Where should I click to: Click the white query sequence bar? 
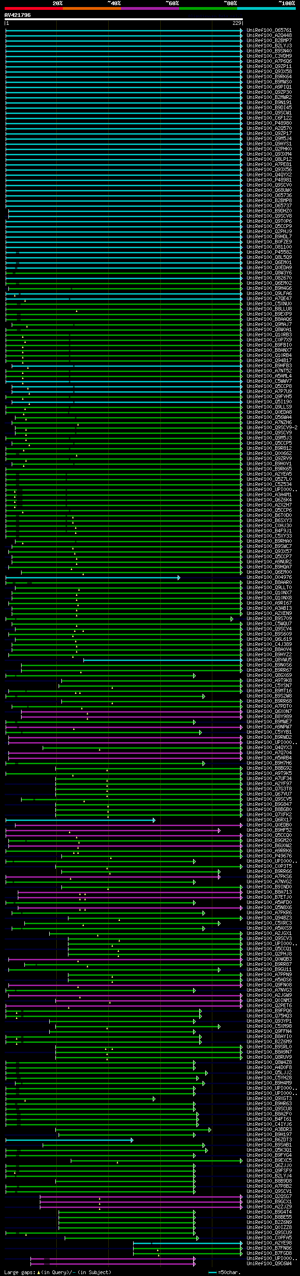pos(124,19)
